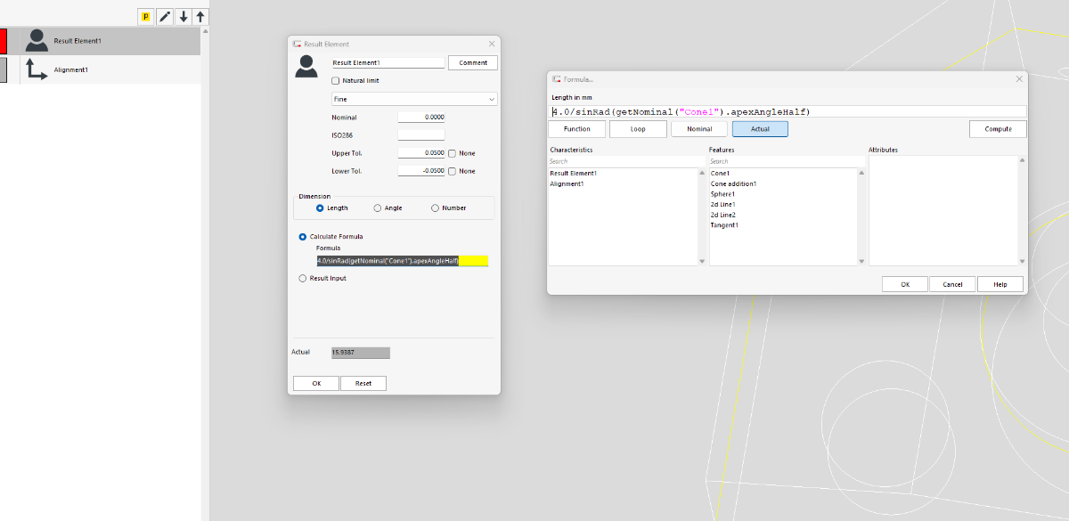Click the Result Element1 person icon in list
Viewport: 1069px width, 521px height.
[37, 41]
